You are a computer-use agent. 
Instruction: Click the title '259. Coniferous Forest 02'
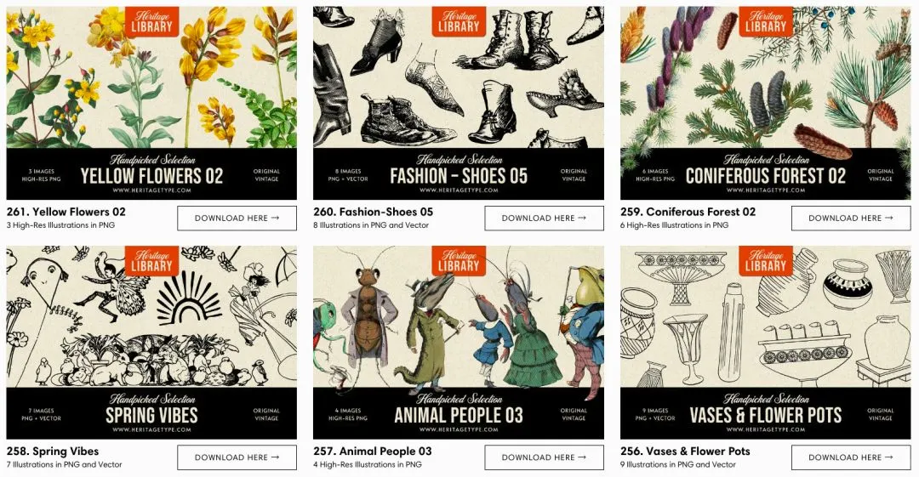688,212
